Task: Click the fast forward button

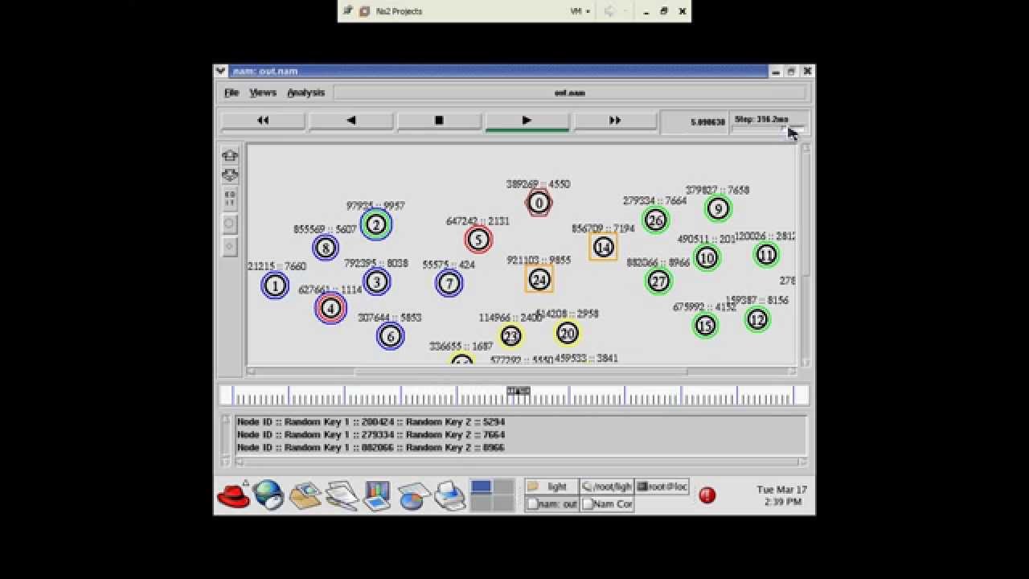Action: point(615,121)
